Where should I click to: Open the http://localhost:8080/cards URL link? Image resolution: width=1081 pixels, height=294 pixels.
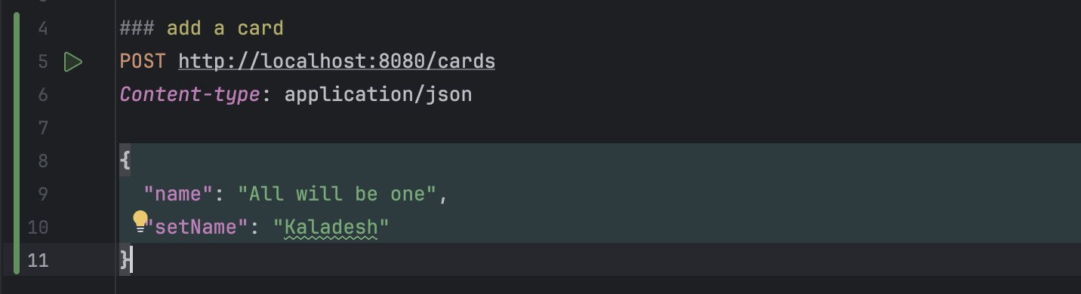coord(337,62)
